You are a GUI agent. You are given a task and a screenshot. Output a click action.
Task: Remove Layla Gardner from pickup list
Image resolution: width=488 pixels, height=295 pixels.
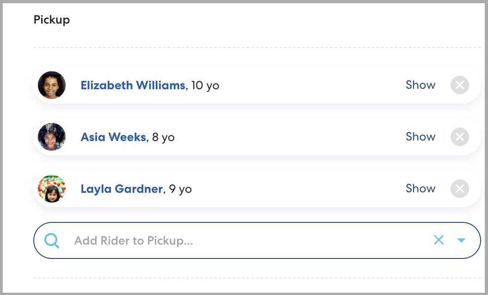pos(459,189)
